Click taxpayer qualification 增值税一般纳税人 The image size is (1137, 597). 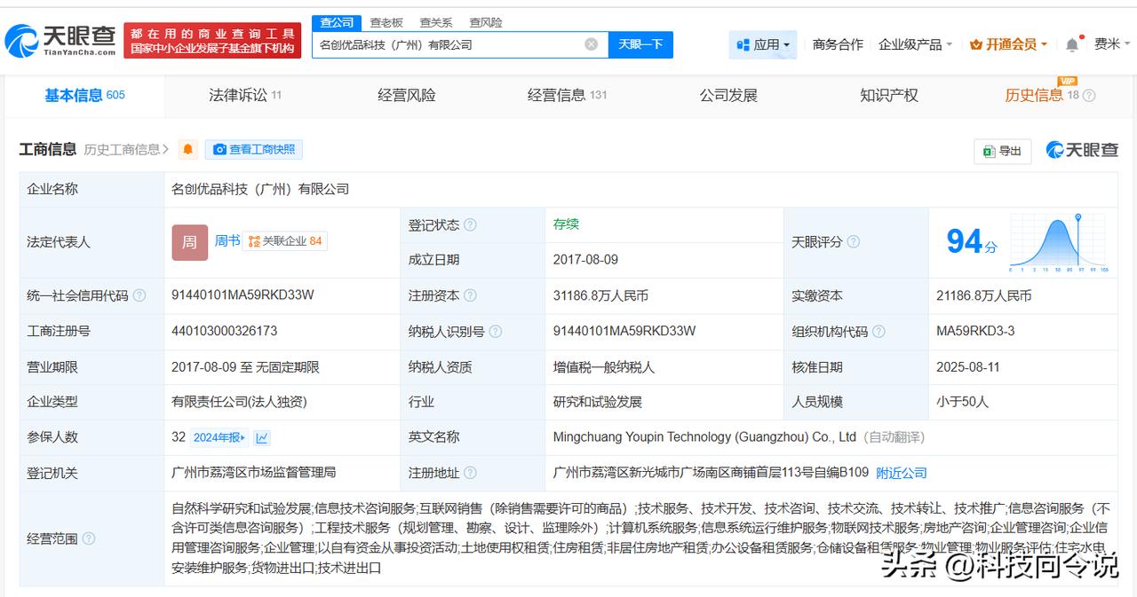[x=603, y=367]
